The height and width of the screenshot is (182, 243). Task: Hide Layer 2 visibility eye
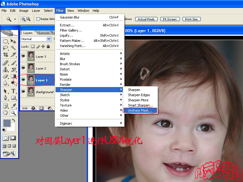point(23,68)
